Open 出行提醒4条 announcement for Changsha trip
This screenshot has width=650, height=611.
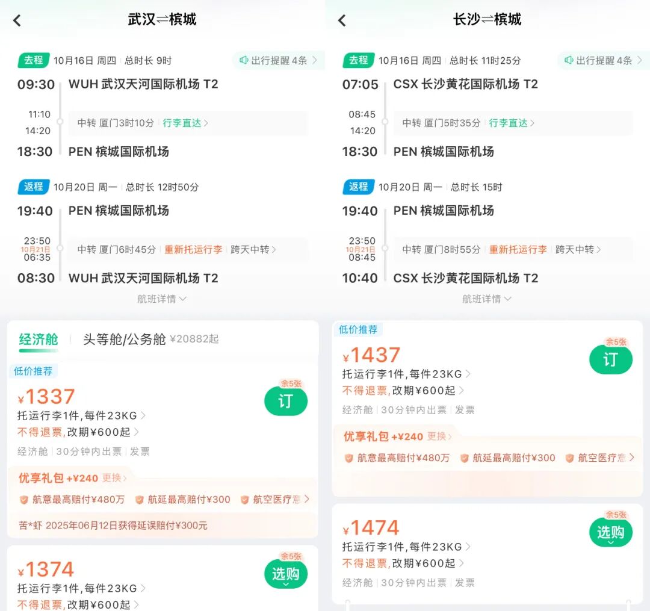[x=602, y=60]
